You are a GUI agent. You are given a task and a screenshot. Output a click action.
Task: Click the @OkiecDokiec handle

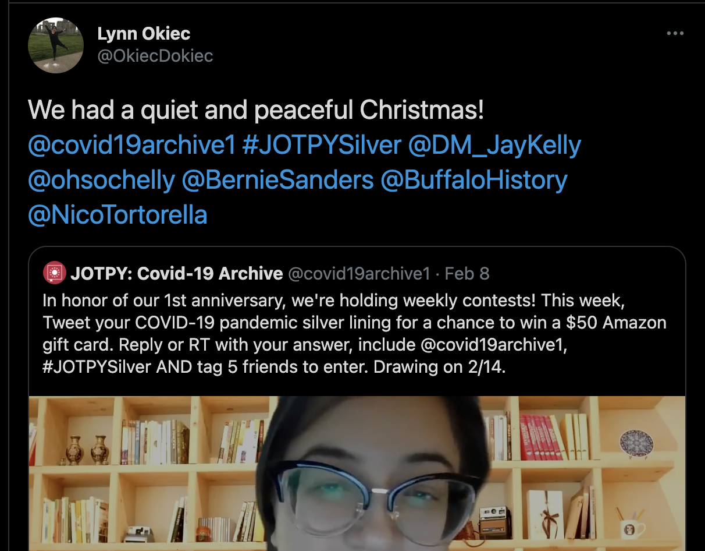[155, 56]
